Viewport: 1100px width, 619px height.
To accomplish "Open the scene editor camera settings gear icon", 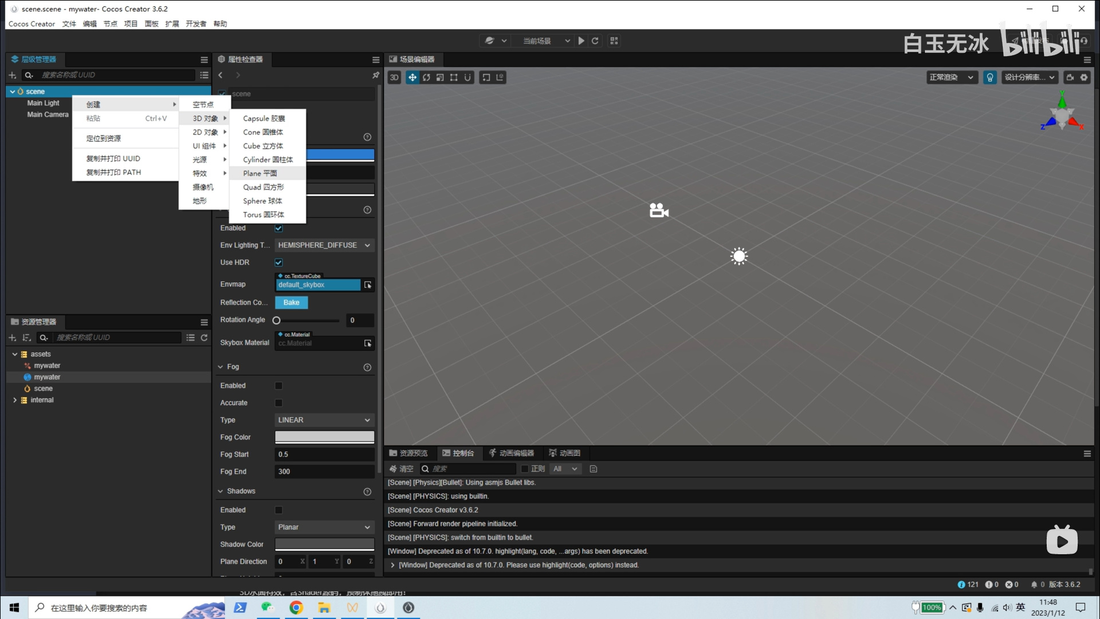I will pos(1085,77).
